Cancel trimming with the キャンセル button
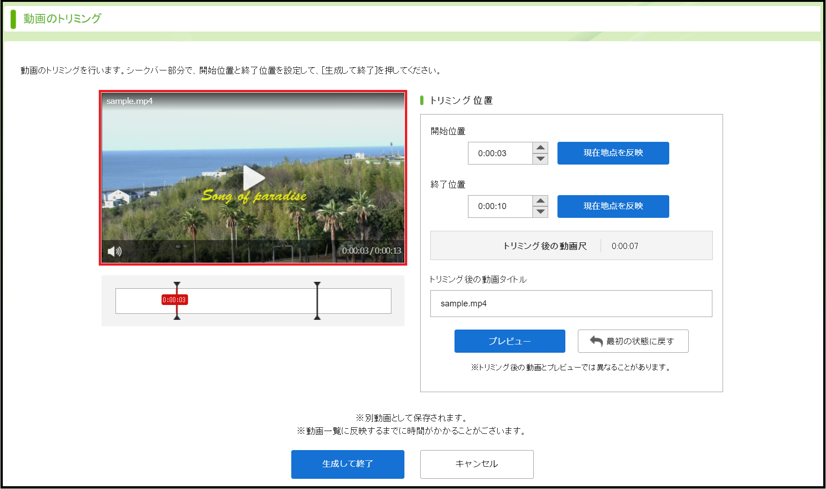Image resolution: width=826 pixels, height=489 pixels. tap(476, 464)
